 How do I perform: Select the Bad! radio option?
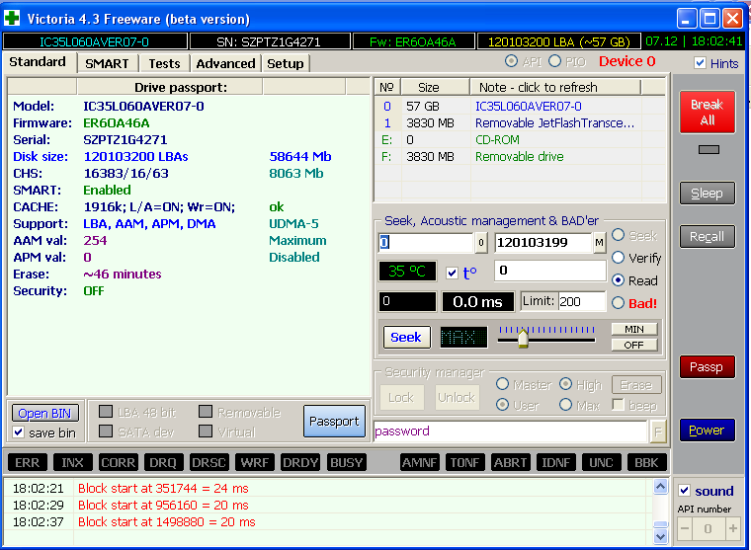[618, 302]
